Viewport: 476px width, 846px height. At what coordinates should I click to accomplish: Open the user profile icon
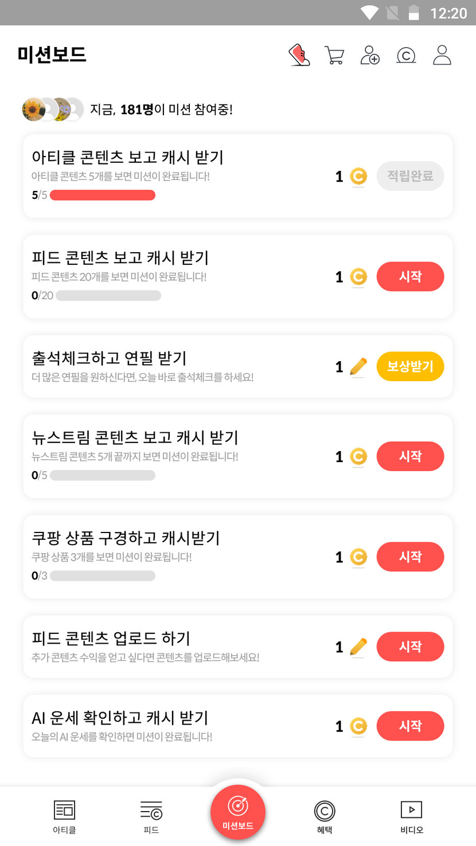(442, 56)
